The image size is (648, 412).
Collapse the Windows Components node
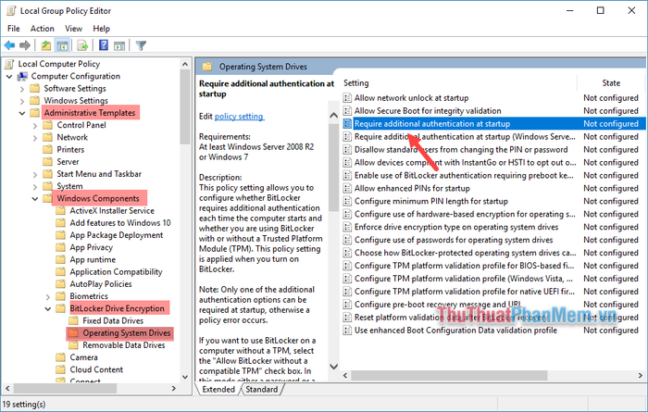pos(35,199)
